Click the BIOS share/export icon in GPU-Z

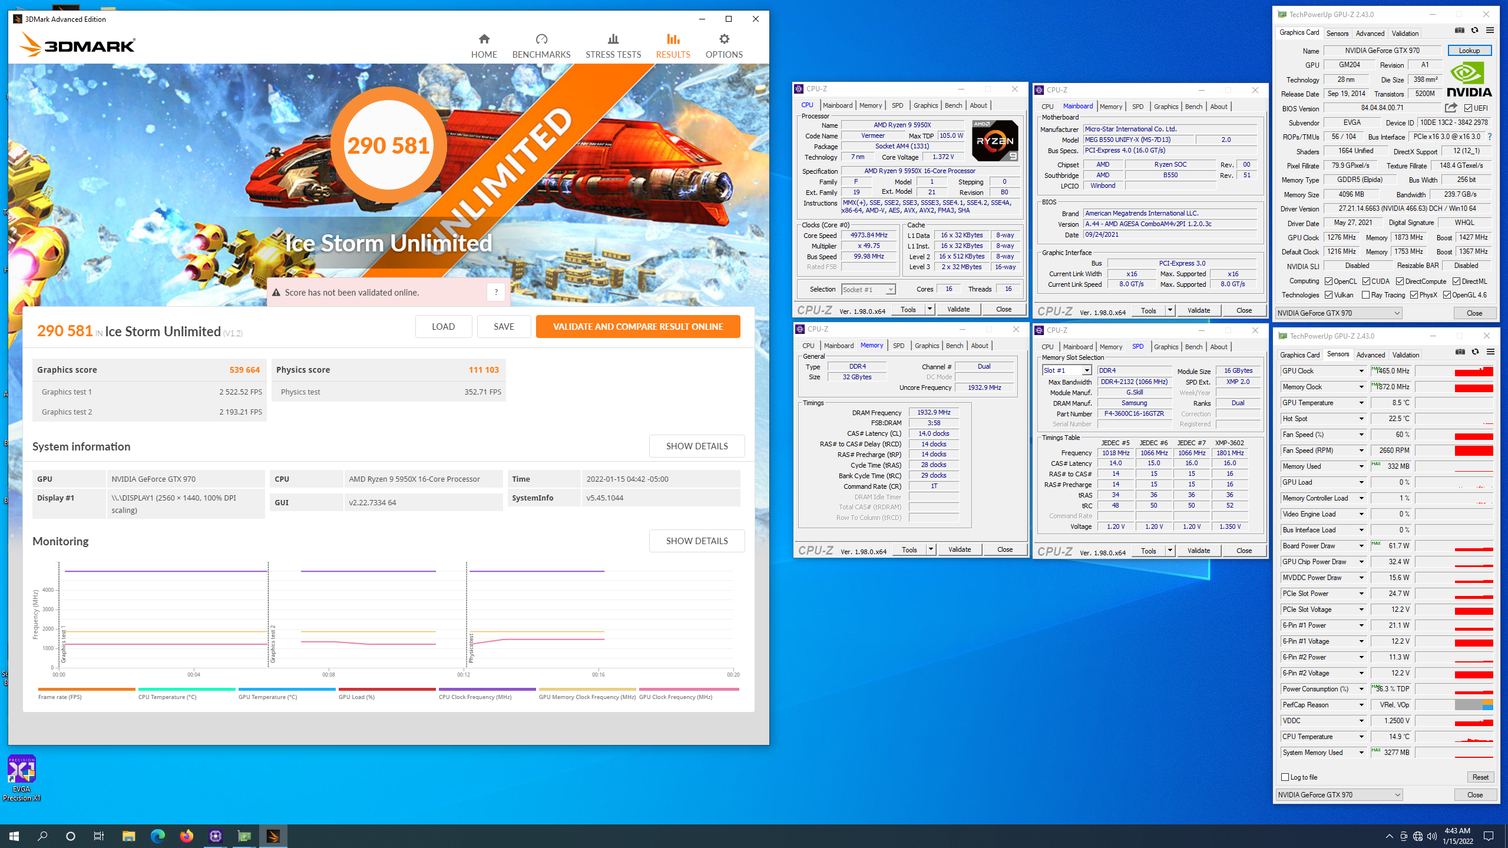(x=1451, y=108)
